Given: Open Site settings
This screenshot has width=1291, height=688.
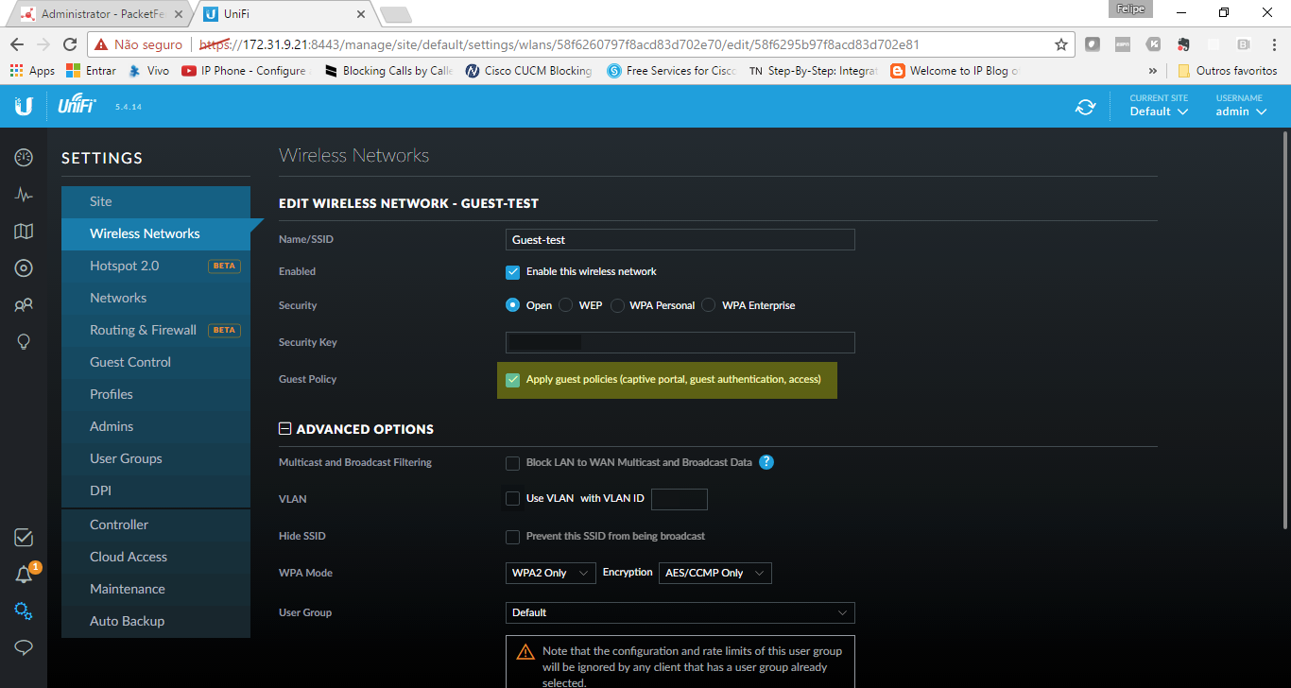Looking at the screenshot, I should (156, 201).
